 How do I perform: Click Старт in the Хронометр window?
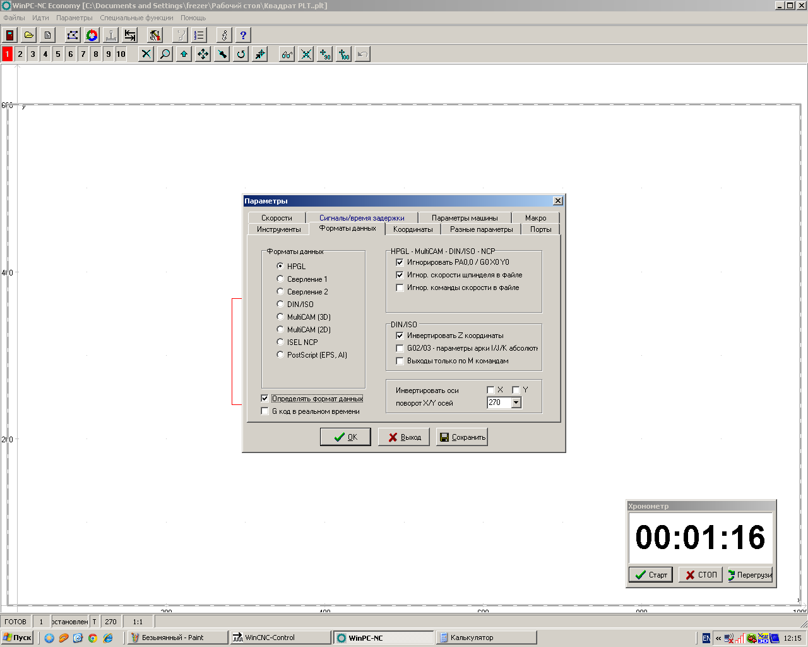tap(651, 574)
